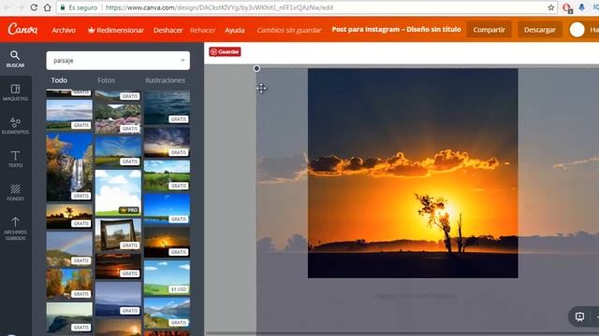Click the Canva logo

coord(22,29)
